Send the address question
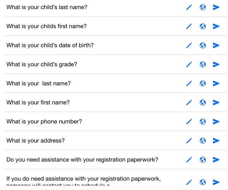 pos(216,141)
